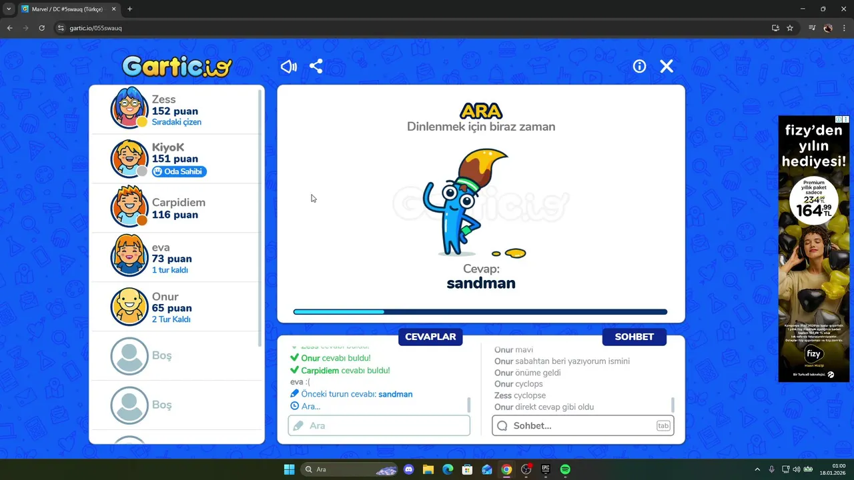Screen dimensions: 854x480
Task: Switch to the CEVAPLAR tab
Action: 430,337
